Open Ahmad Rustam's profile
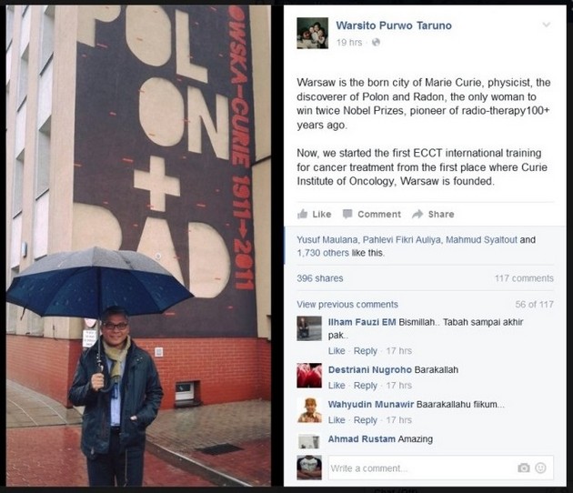This screenshot has width=573, height=493. [362, 439]
